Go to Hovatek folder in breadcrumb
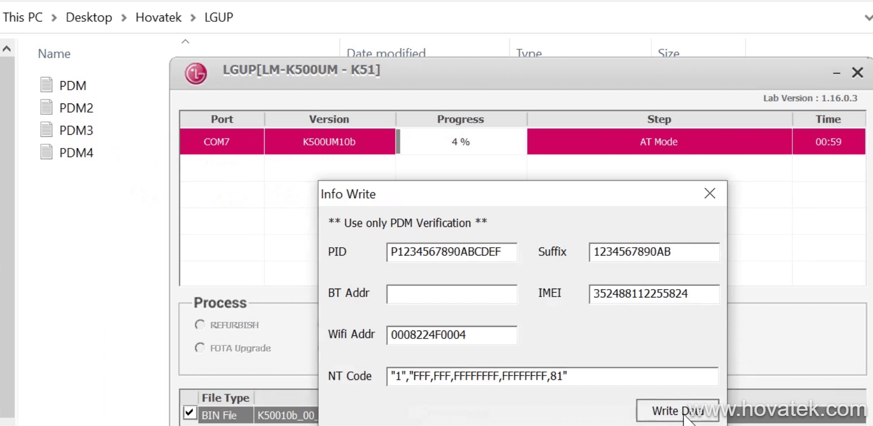 pyautogui.click(x=159, y=17)
